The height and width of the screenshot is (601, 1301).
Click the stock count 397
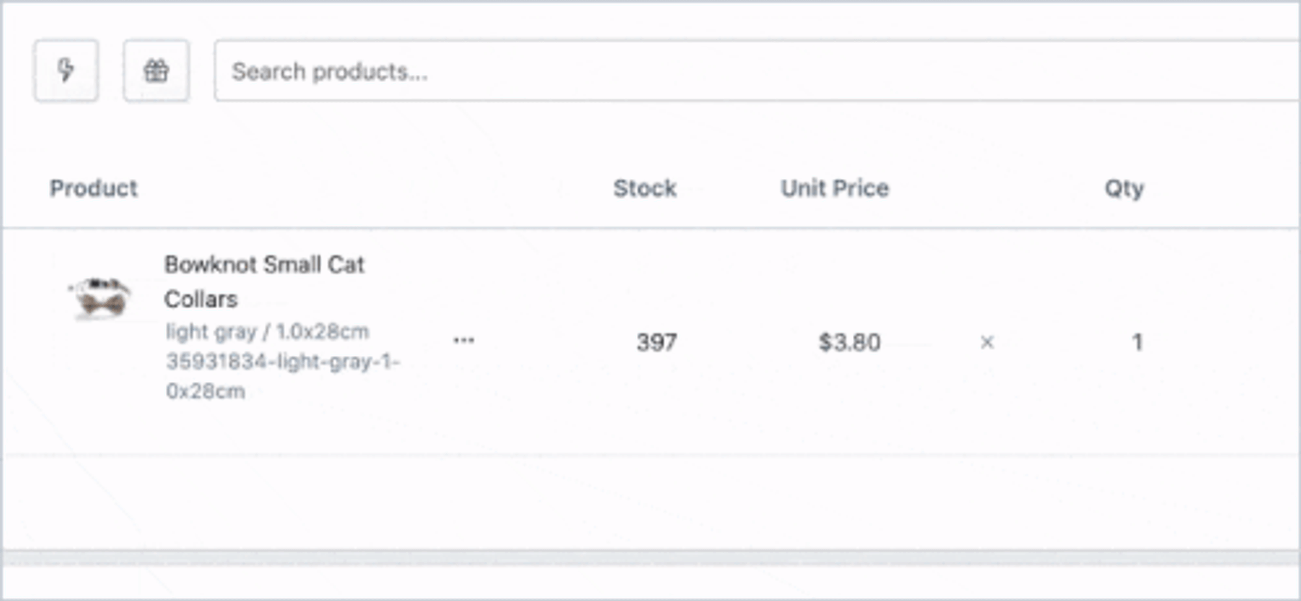click(x=656, y=342)
